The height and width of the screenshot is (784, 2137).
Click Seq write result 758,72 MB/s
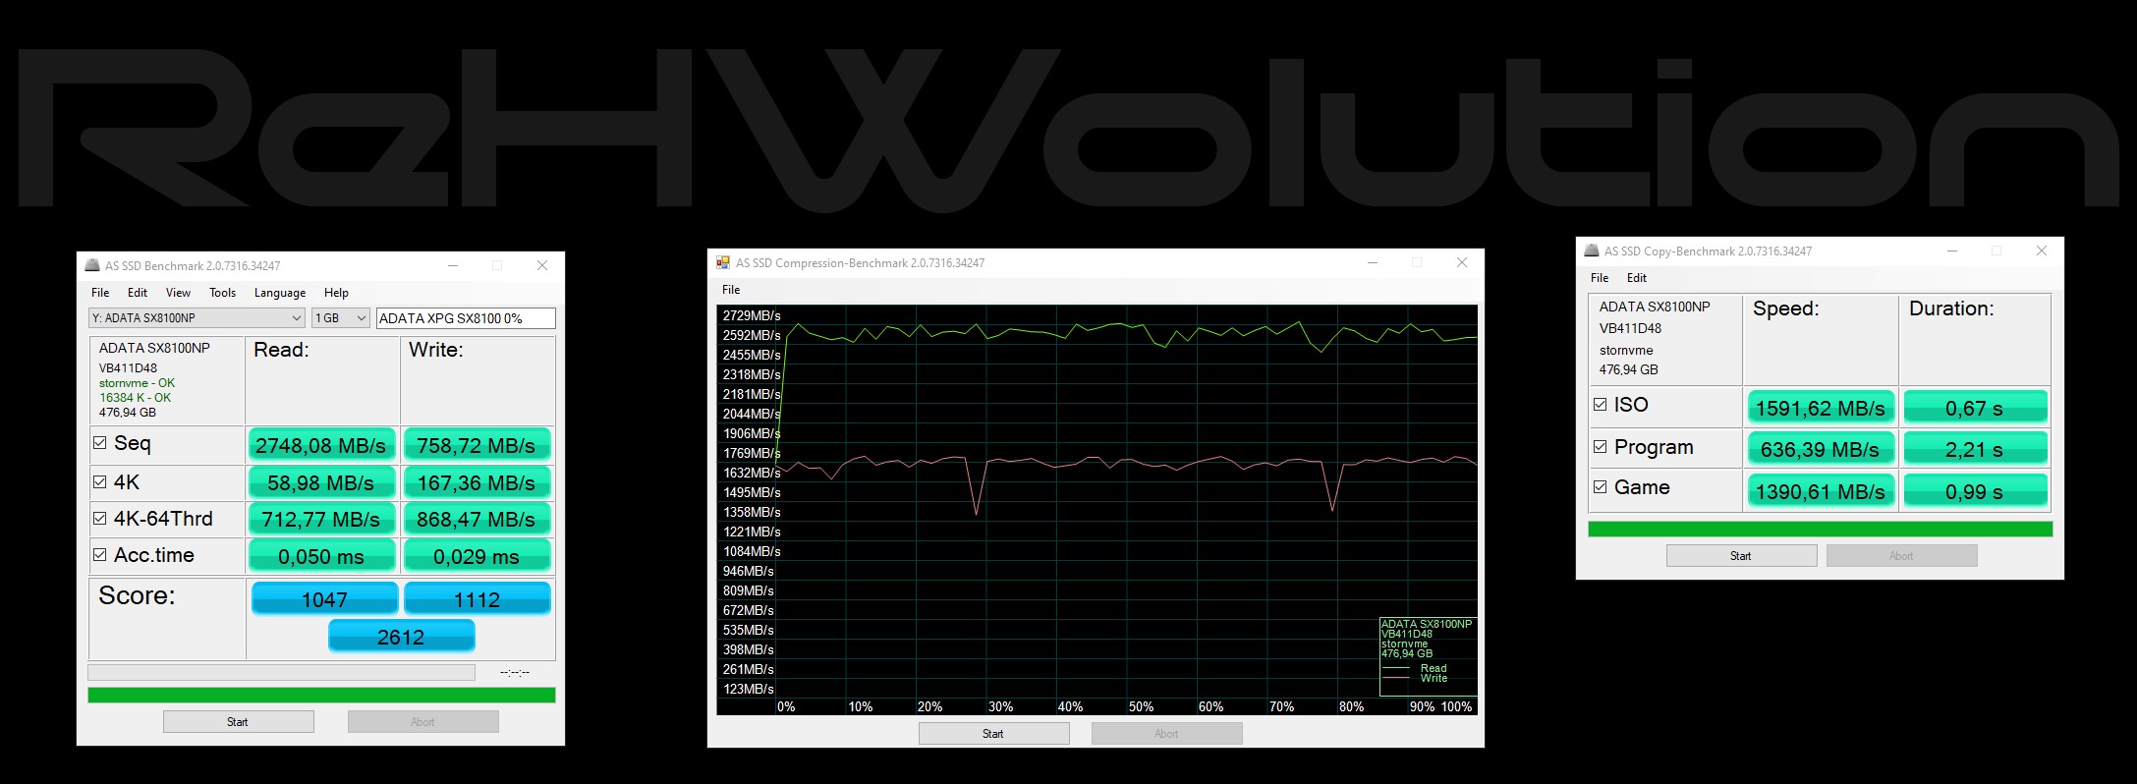point(477,445)
